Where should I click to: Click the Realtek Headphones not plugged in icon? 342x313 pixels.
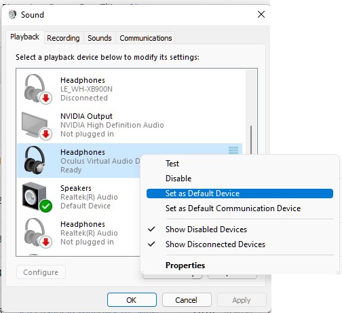37,233
